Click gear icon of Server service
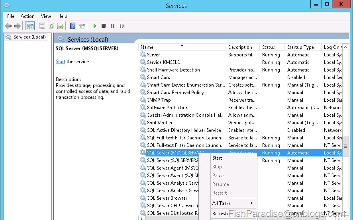Screen dimensions: 353x220 (x=143, y=54)
